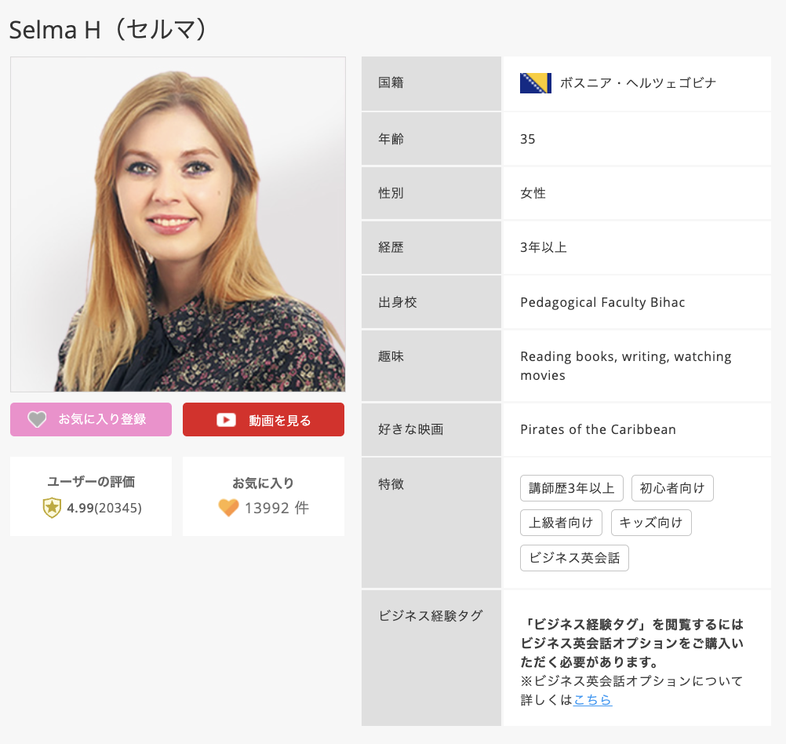Click the gold star shield rating icon

pyautogui.click(x=52, y=508)
